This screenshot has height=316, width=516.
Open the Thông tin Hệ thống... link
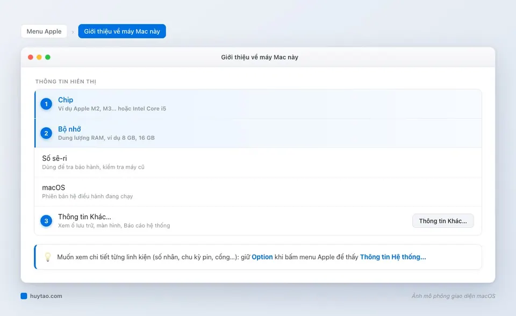tap(393, 257)
